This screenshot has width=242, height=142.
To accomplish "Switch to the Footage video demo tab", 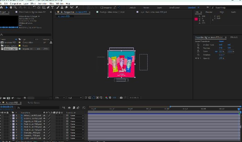I will point(112,12).
